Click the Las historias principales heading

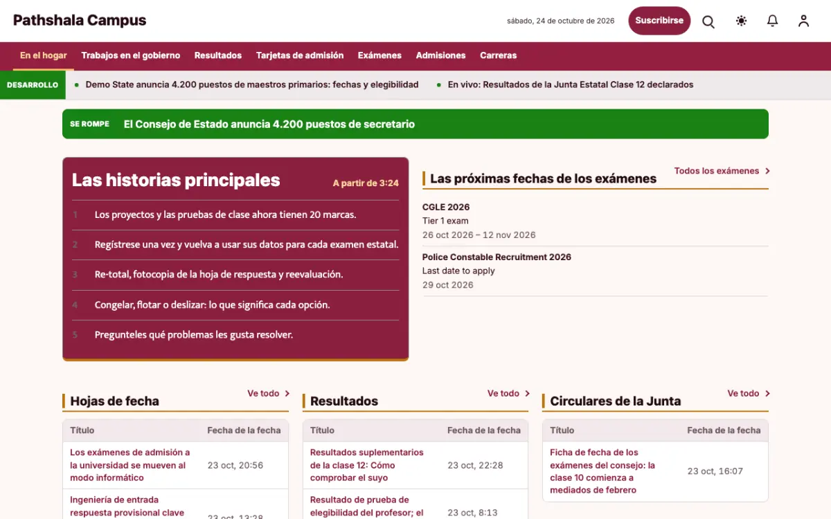point(176,180)
